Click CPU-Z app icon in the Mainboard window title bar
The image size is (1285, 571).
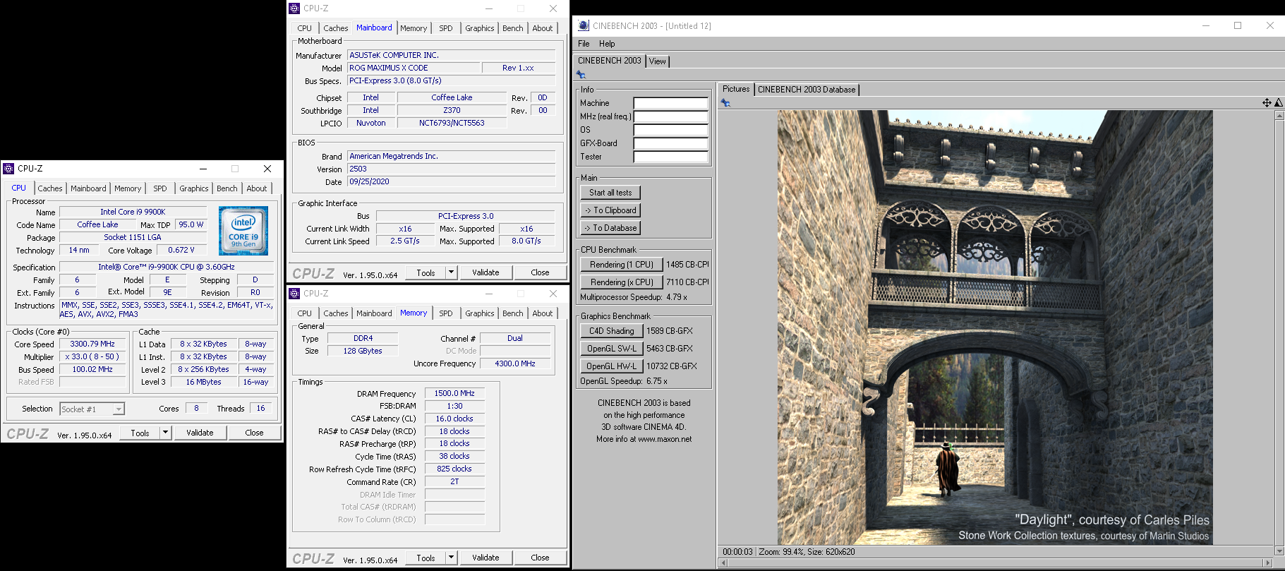click(294, 8)
